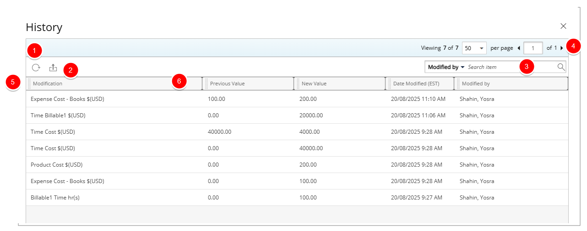The height and width of the screenshot is (231, 587).
Task: Click the 20/08/2025 11:06 AM date cell
Action: pos(418,115)
